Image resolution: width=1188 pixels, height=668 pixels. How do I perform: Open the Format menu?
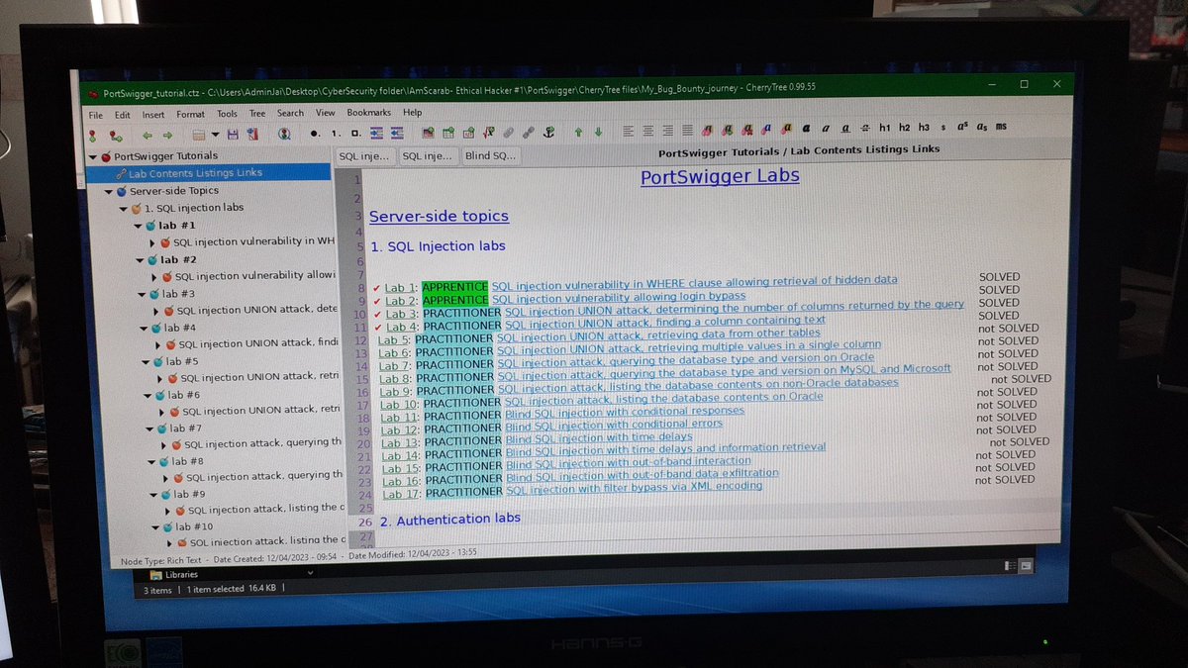[x=190, y=114]
